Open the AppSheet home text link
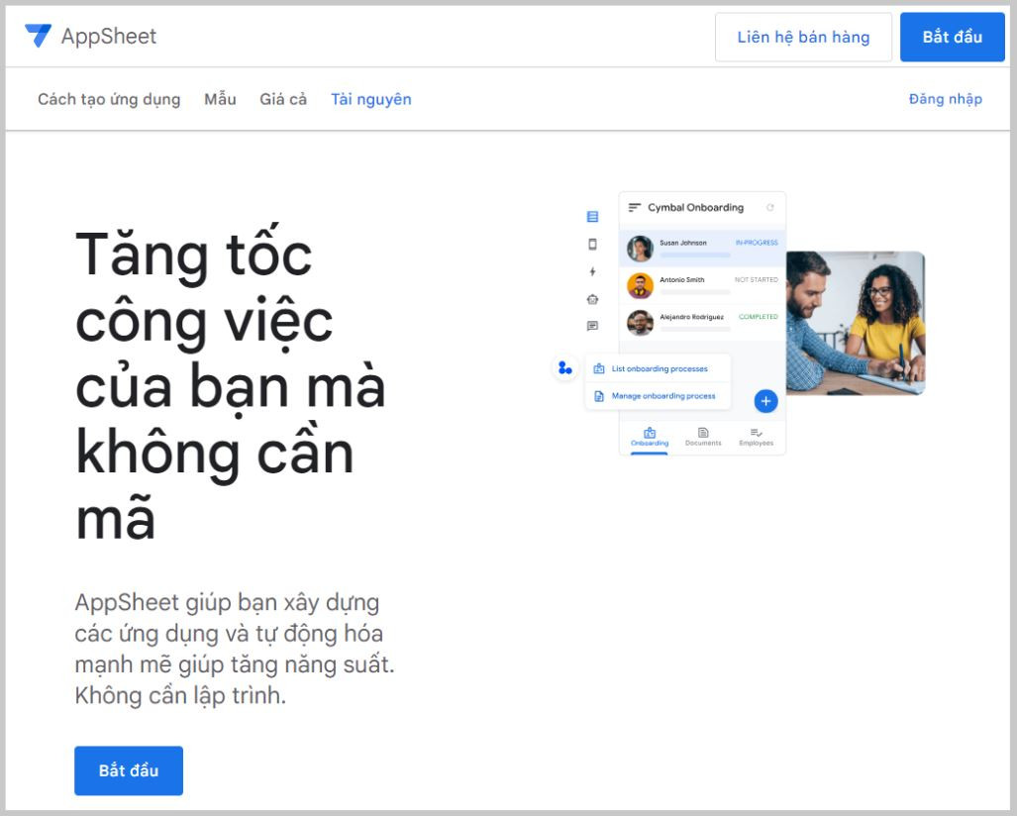1017x816 pixels. 109,37
